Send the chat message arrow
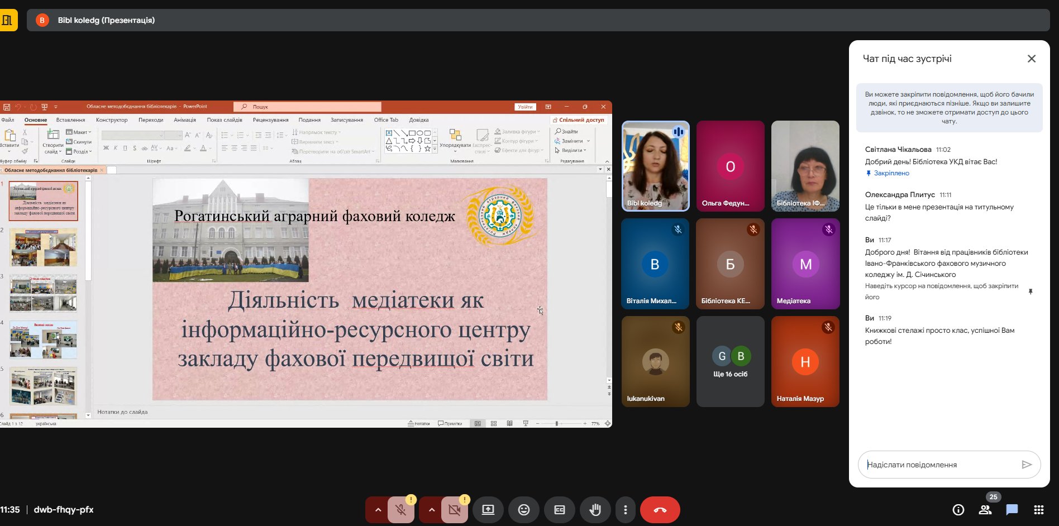1059x526 pixels. coord(1026,465)
